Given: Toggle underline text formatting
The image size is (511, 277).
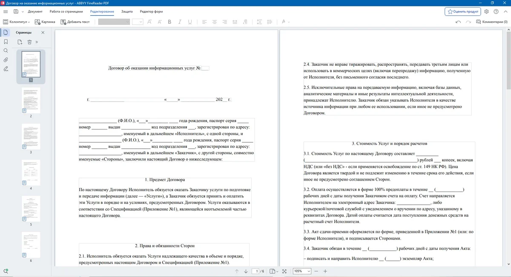Looking at the screenshot, I should [x=190, y=22].
